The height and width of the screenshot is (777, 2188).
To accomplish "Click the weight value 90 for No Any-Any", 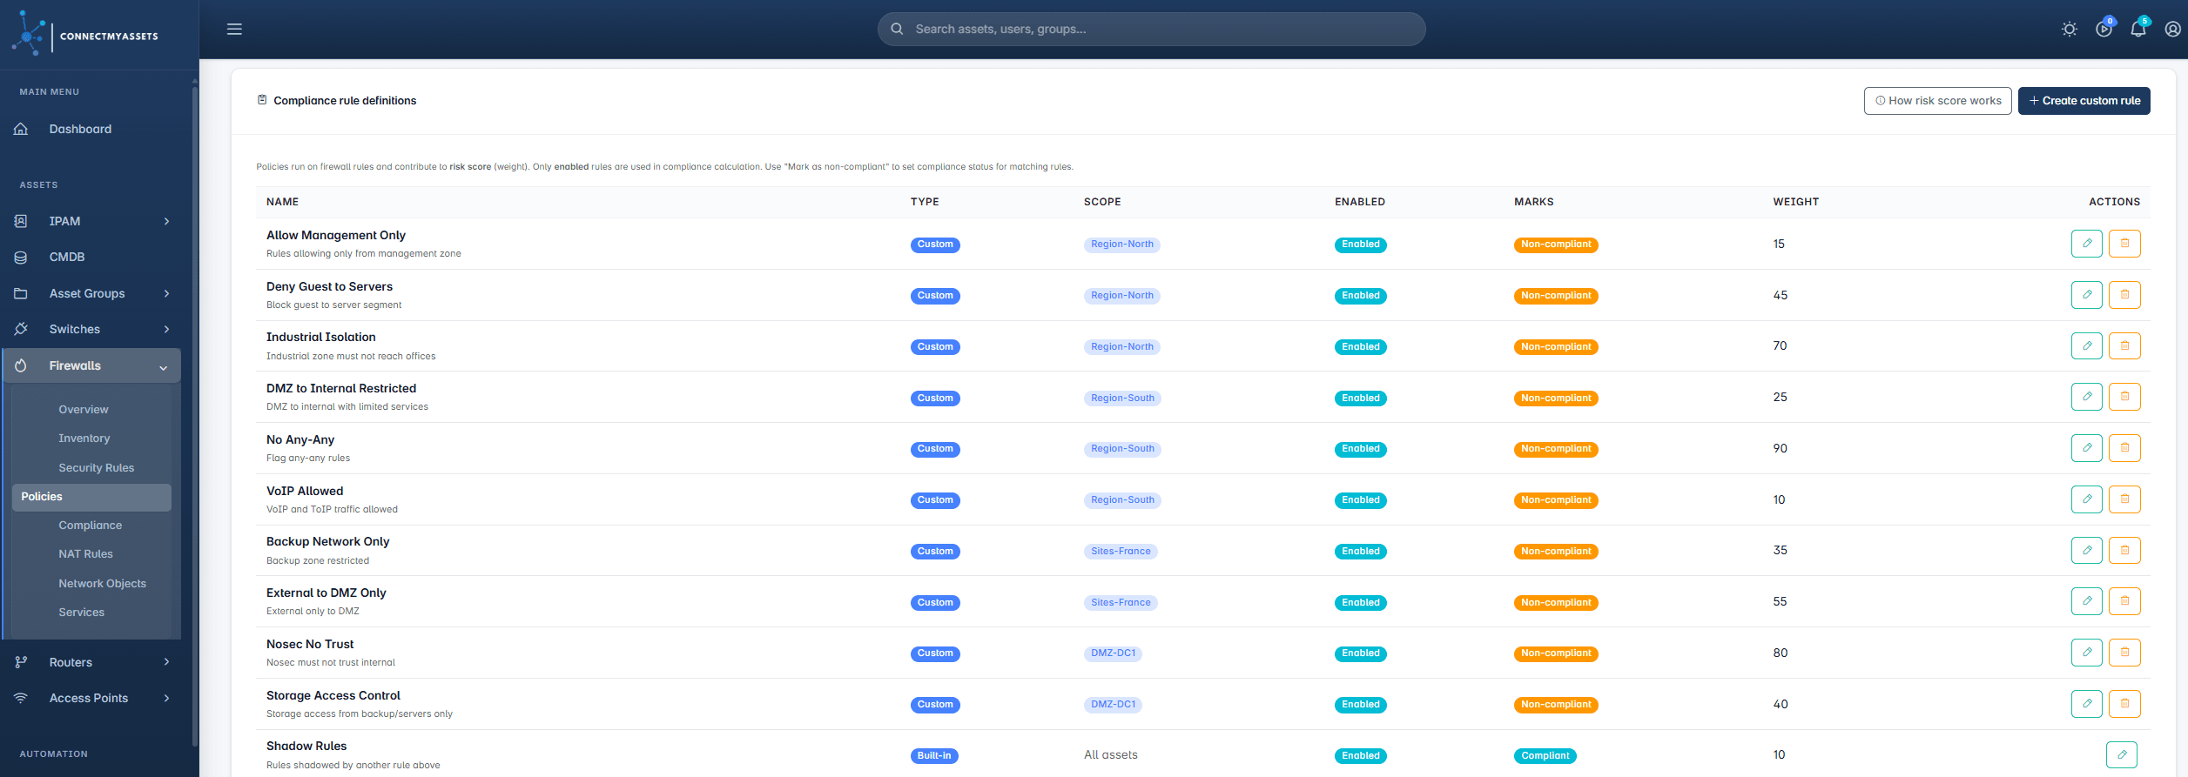I will coord(1780,448).
